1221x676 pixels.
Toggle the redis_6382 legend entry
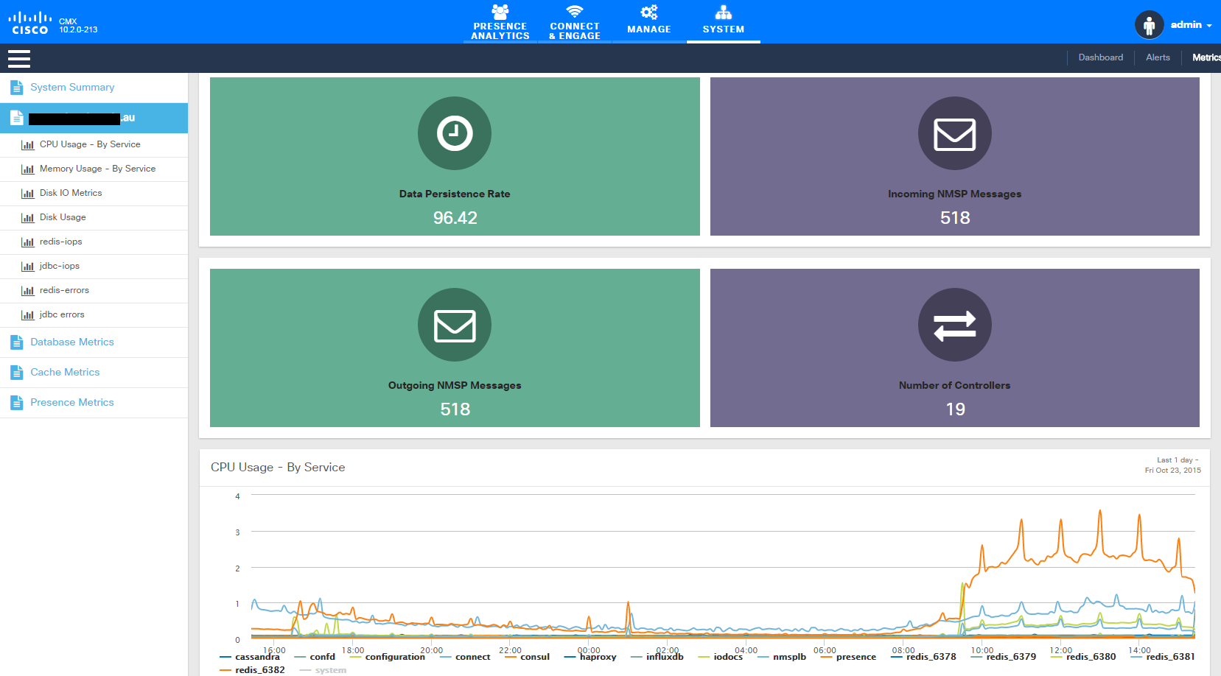(259, 670)
